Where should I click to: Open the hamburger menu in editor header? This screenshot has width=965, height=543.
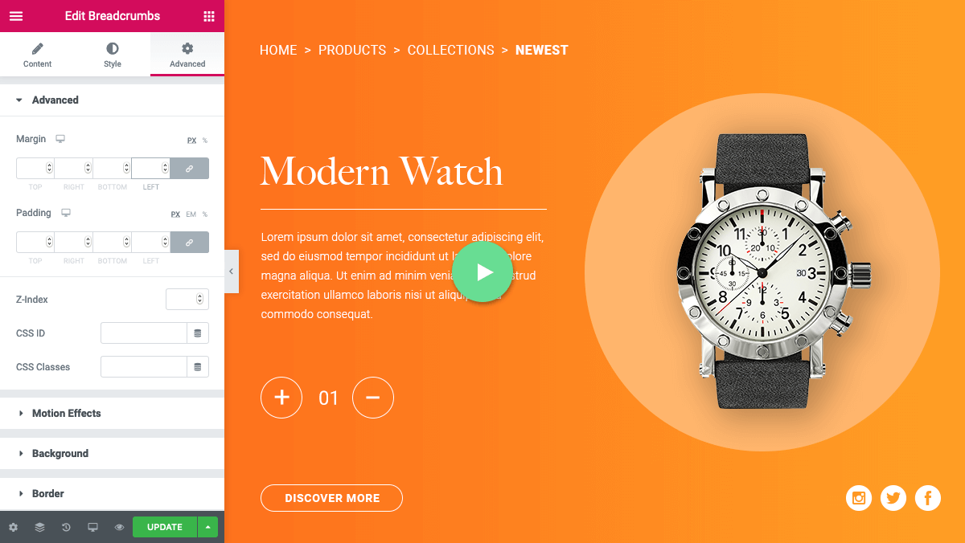coord(16,16)
